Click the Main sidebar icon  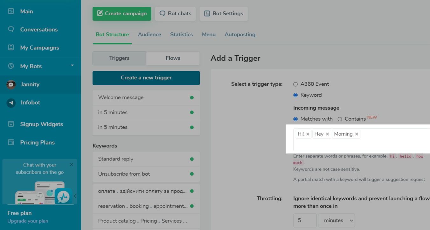(11, 11)
